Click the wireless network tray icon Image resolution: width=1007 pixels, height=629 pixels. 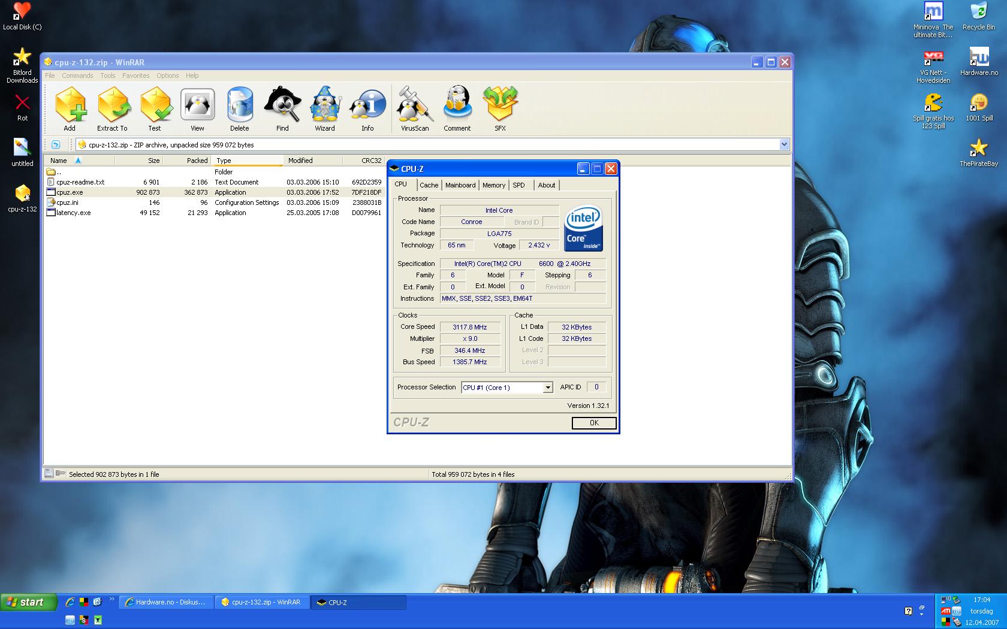[945, 600]
